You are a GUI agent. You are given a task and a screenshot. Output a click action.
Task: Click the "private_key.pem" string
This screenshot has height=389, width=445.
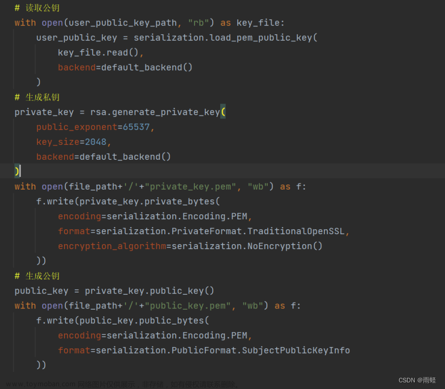(x=190, y=187)
